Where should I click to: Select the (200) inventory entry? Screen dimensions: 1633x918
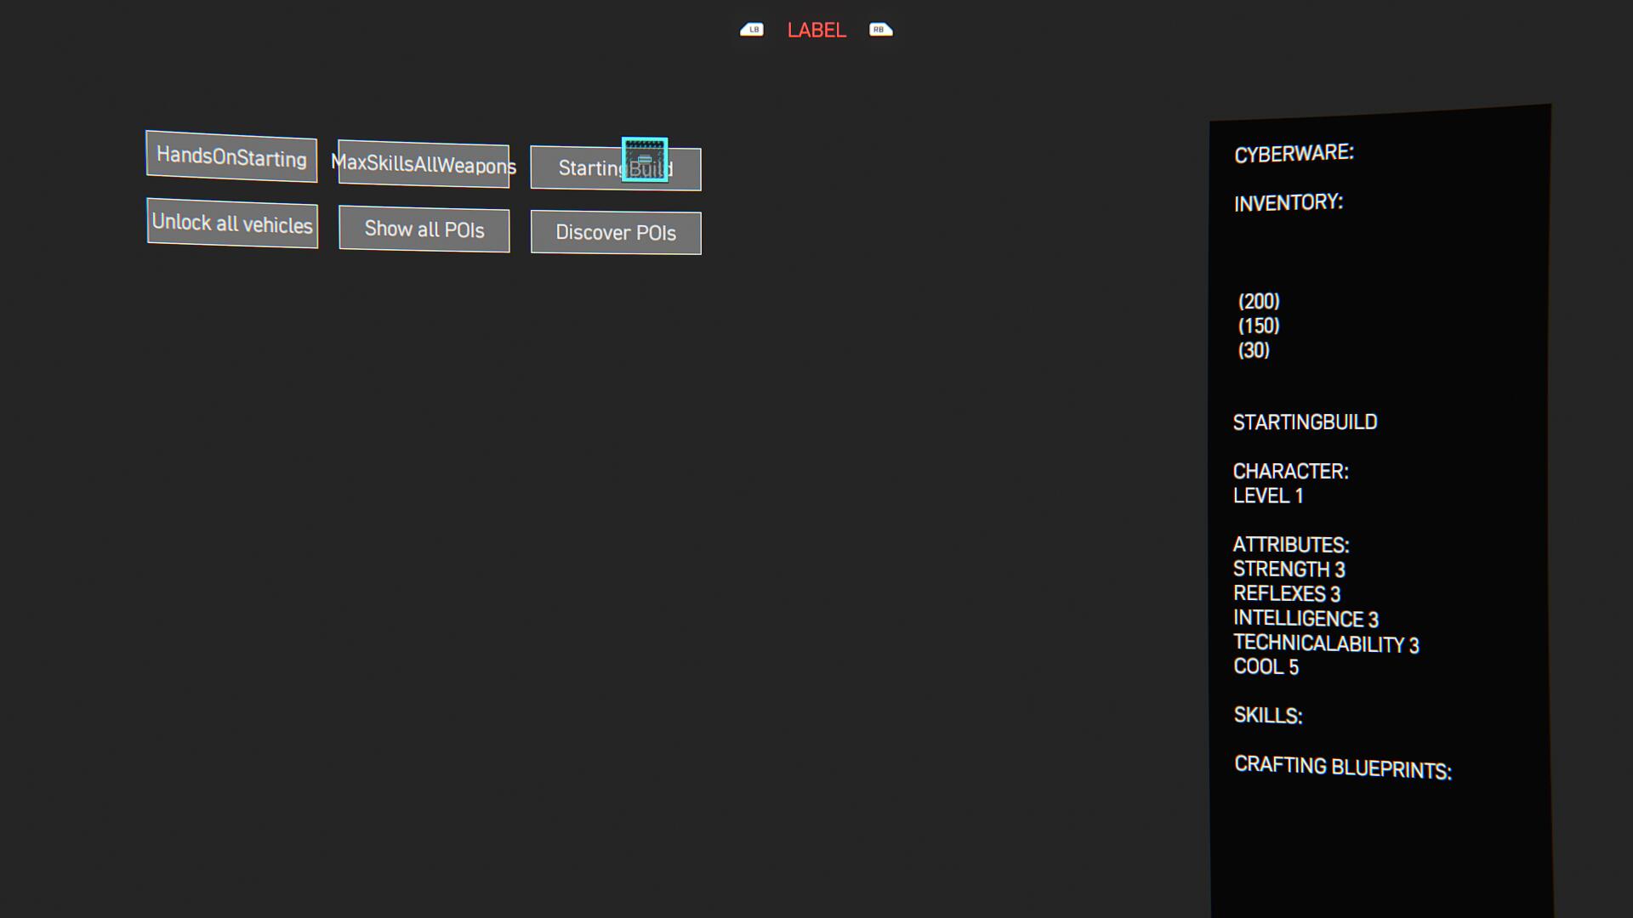point(1259,302)
